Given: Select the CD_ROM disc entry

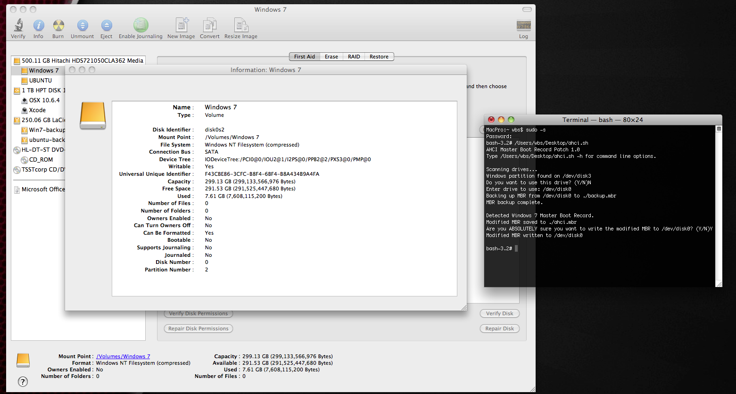Looking at the screenshot, I should click(38, 160).
